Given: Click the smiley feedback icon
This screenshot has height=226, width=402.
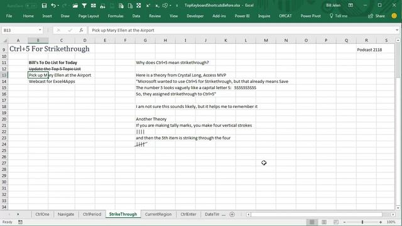Looking at the screenshot, I should [394, 16].
